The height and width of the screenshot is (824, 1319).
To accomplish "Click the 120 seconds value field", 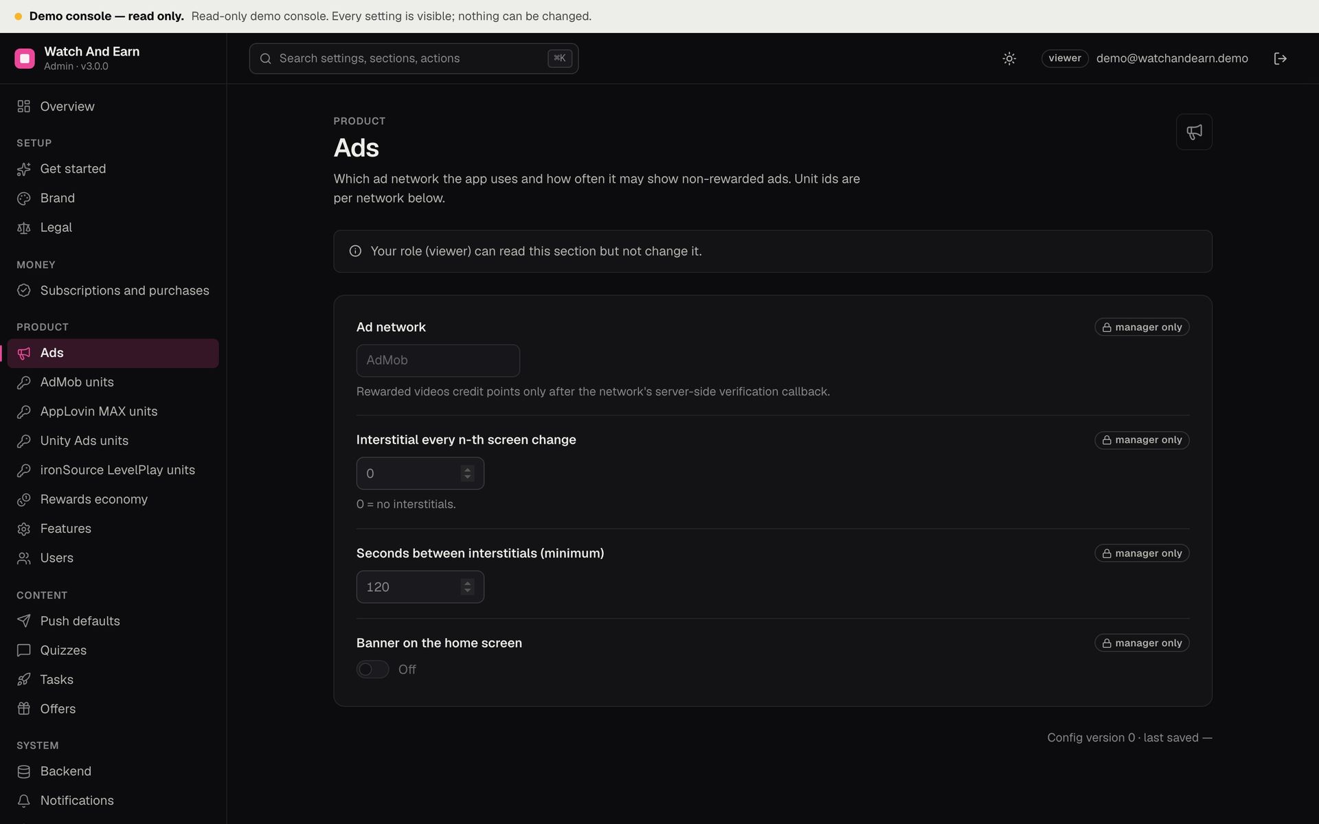I will click(x=420, y=587).
